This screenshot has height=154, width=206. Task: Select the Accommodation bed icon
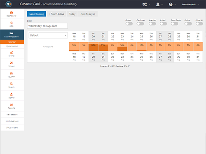(12, 33)
